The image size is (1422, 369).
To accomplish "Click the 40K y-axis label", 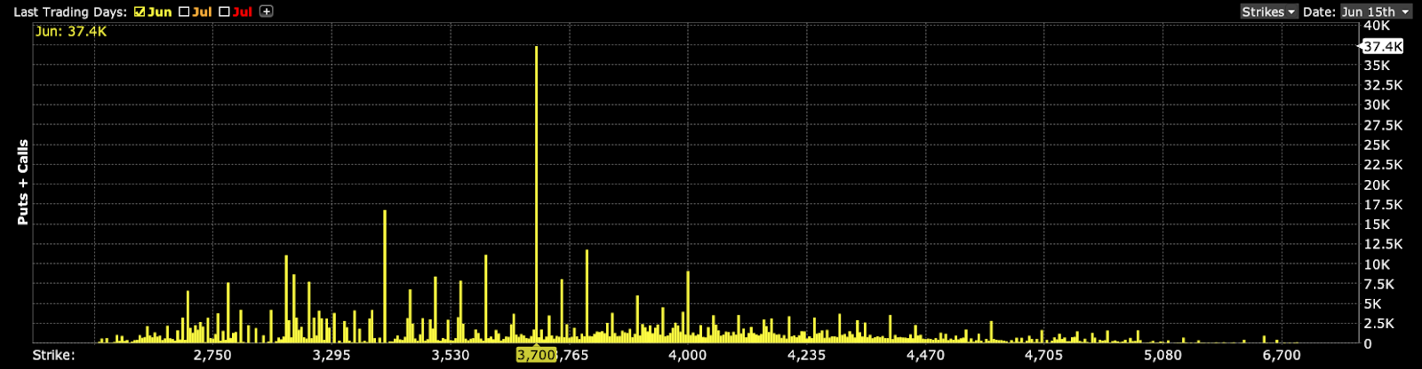I will tap(1377, 26).
